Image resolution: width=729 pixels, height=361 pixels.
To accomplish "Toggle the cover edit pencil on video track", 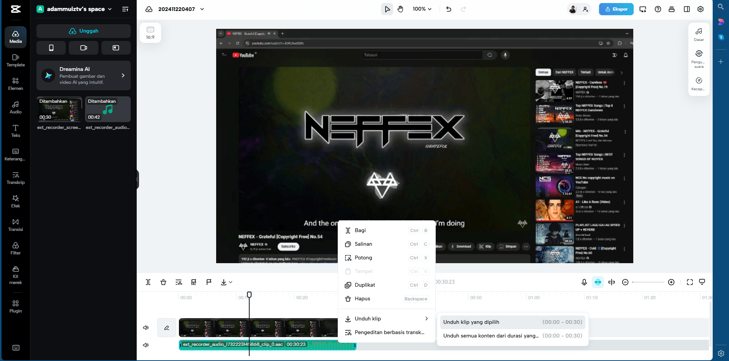I will [167, 328].
